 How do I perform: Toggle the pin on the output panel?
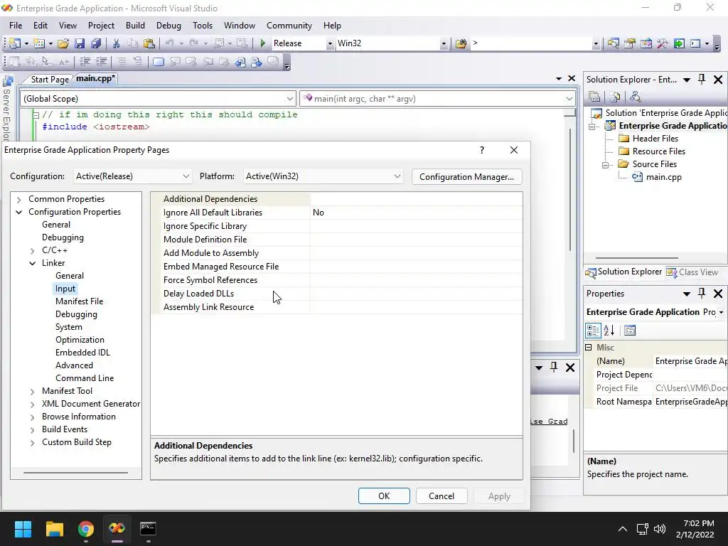tap(553, 368)
